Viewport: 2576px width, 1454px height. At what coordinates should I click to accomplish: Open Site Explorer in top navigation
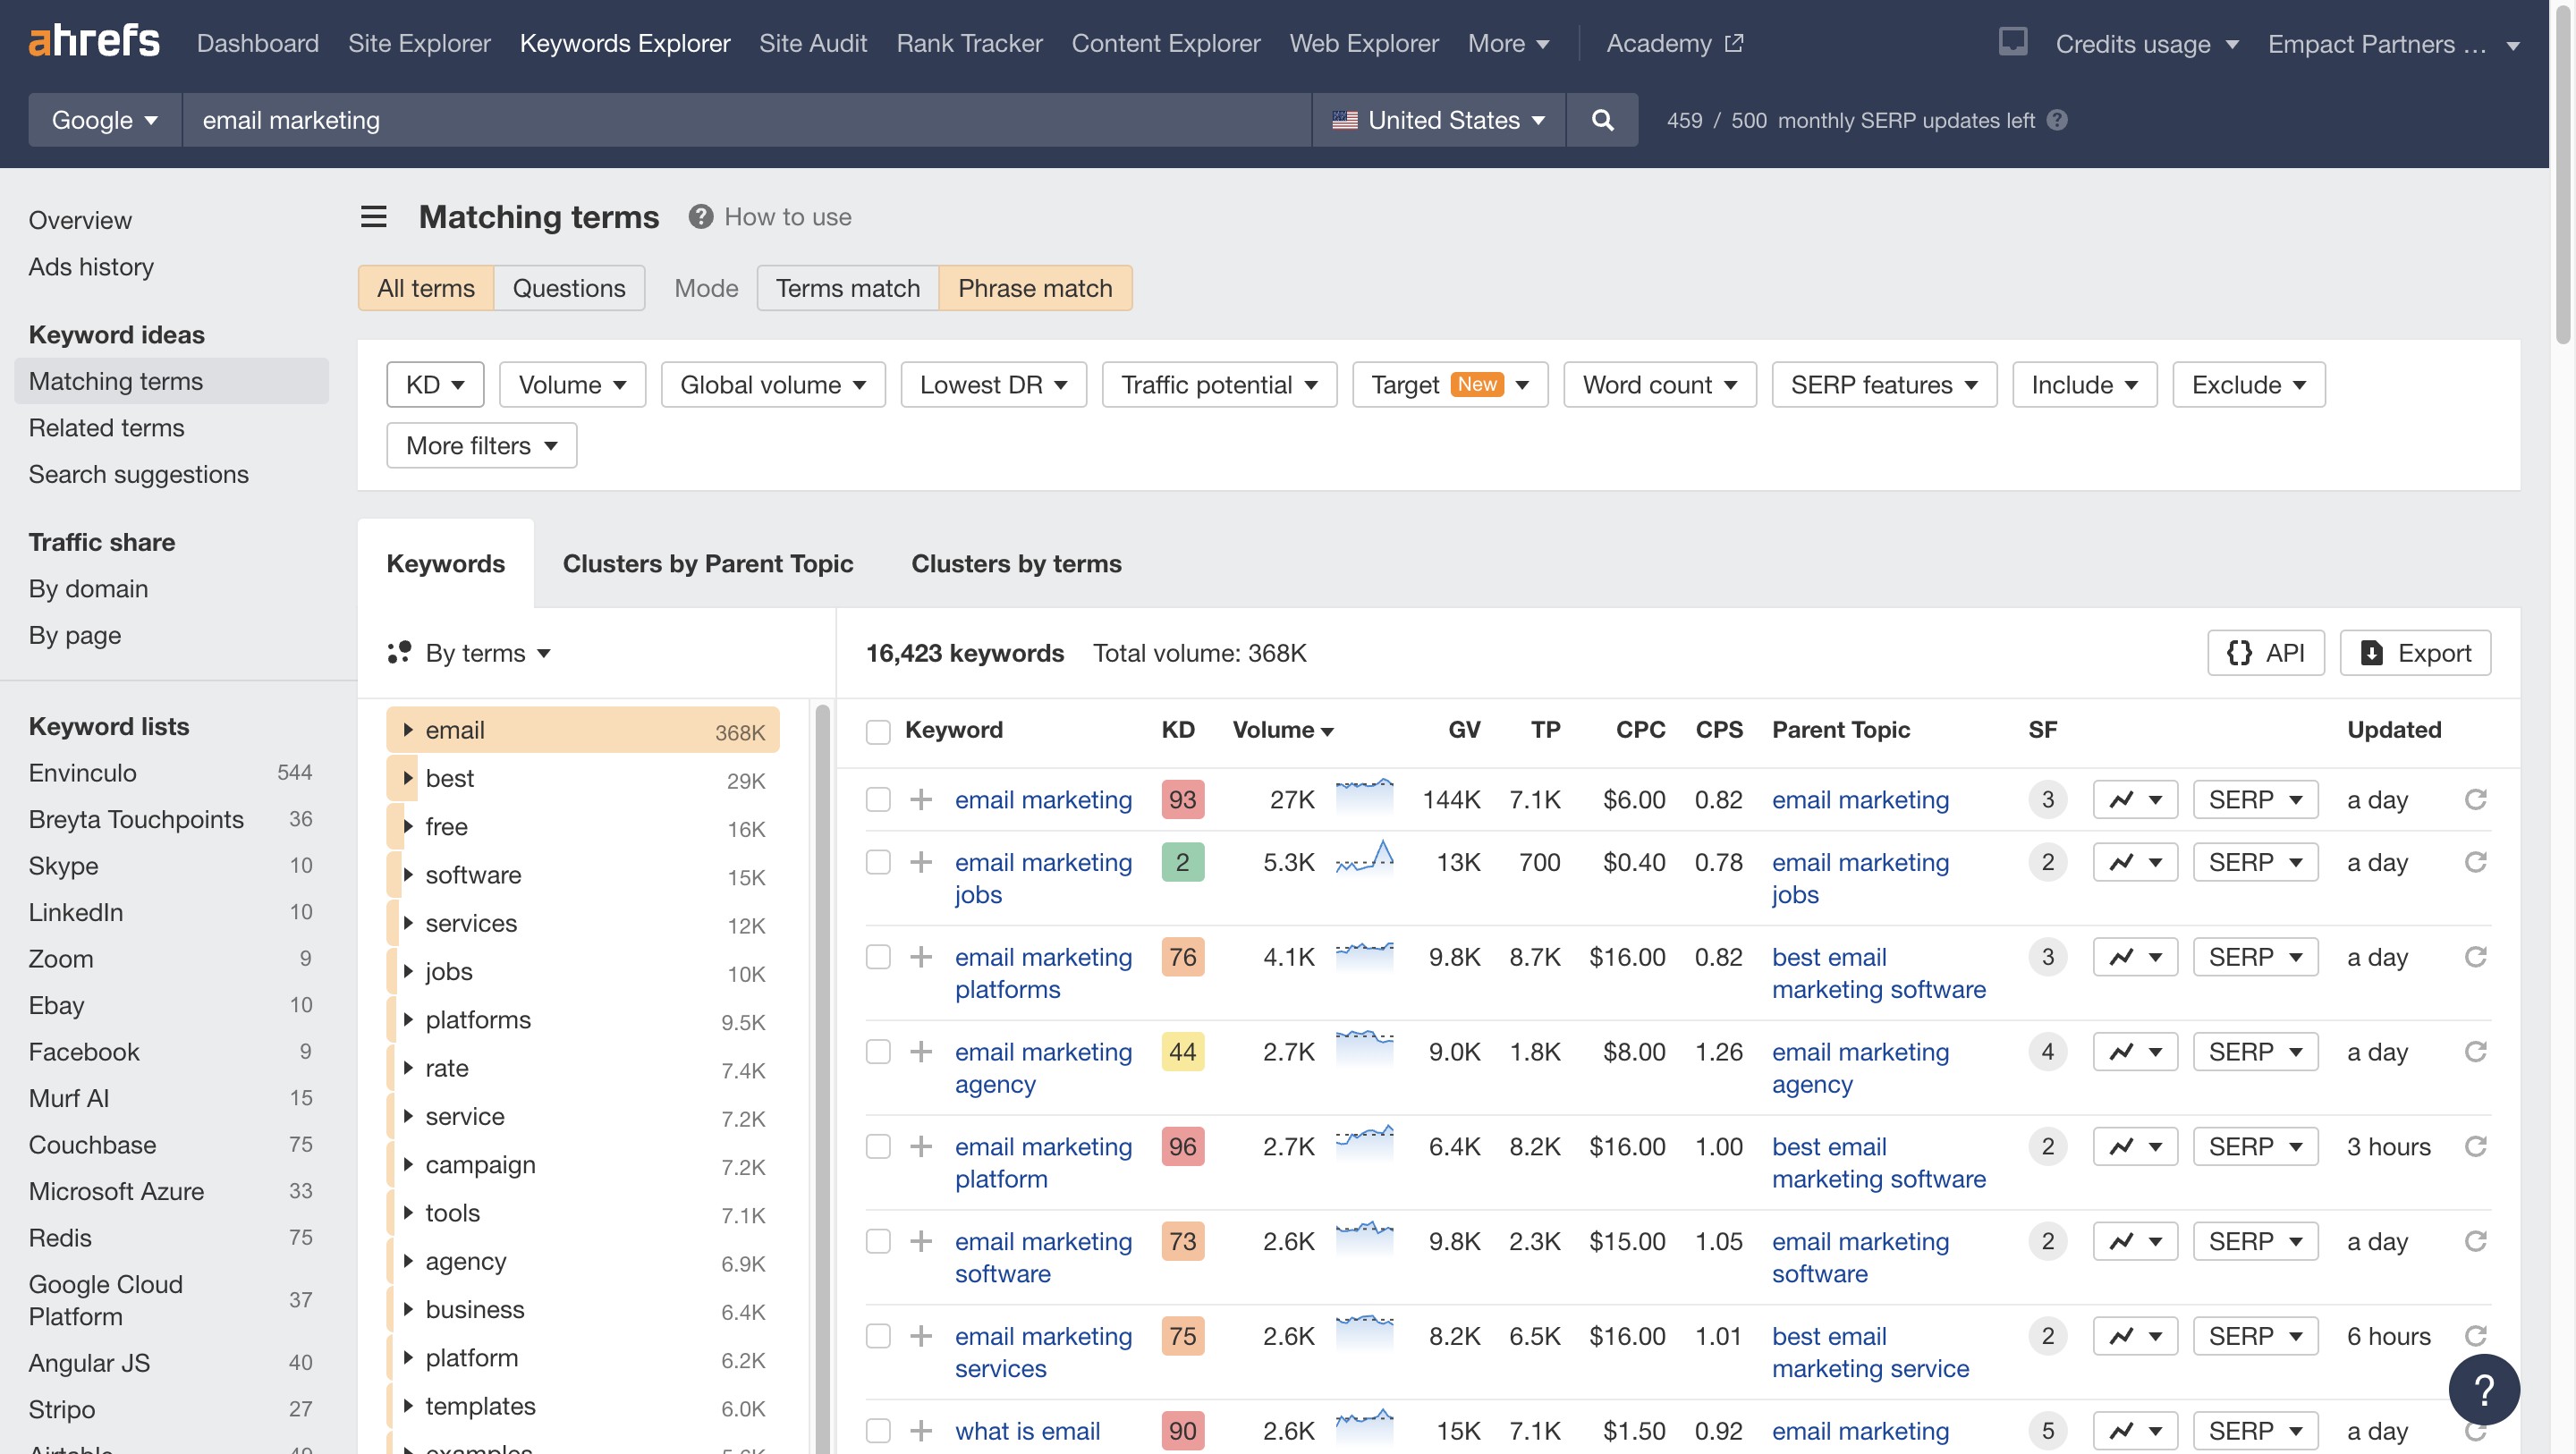pyautogui.click(x=419, y=43)
